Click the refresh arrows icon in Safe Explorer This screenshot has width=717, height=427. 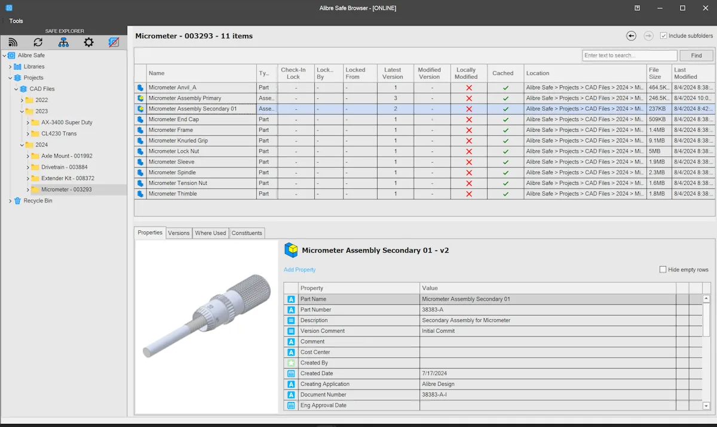[x=38, y=42]
